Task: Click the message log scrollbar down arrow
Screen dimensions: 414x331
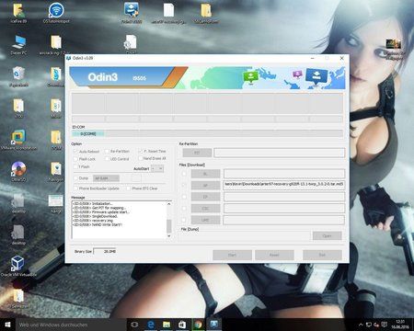Action: [169, 235]
